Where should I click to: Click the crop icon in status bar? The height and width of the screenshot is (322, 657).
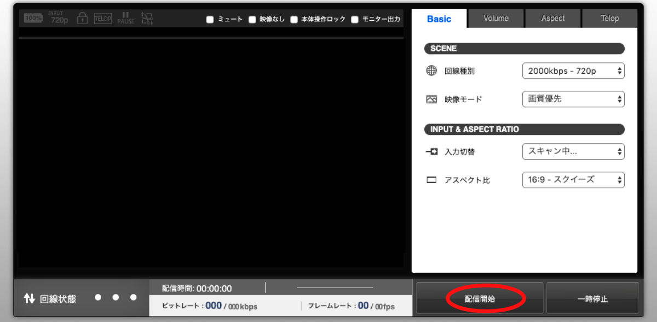point(147,18)
